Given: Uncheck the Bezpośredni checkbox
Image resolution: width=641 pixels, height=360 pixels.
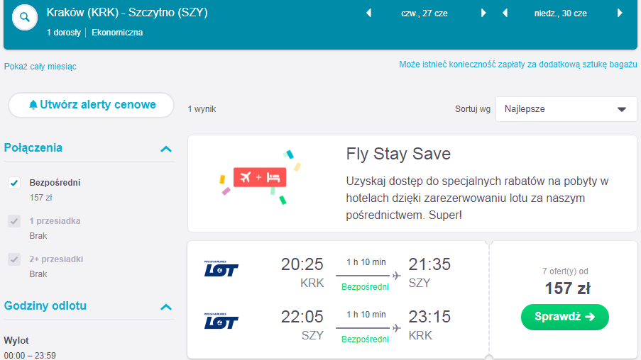Looking at the screenshot, I should tap(14, 183).
